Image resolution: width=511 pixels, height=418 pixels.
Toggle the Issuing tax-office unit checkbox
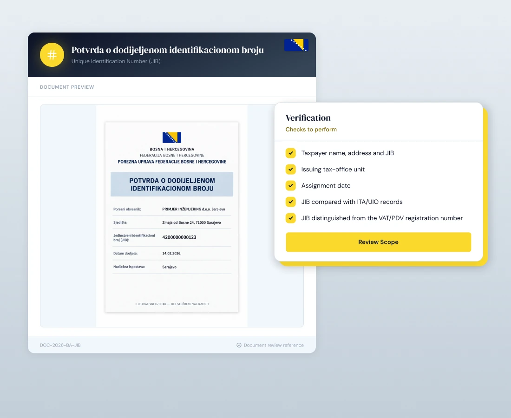[x=291, y=170]
